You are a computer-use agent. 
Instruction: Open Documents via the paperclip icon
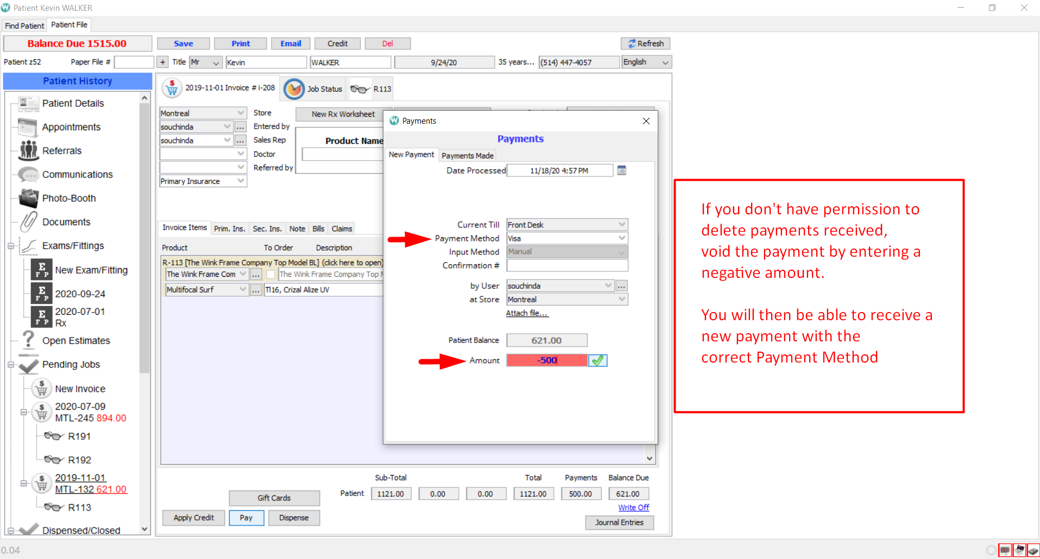tap(28, 222)
